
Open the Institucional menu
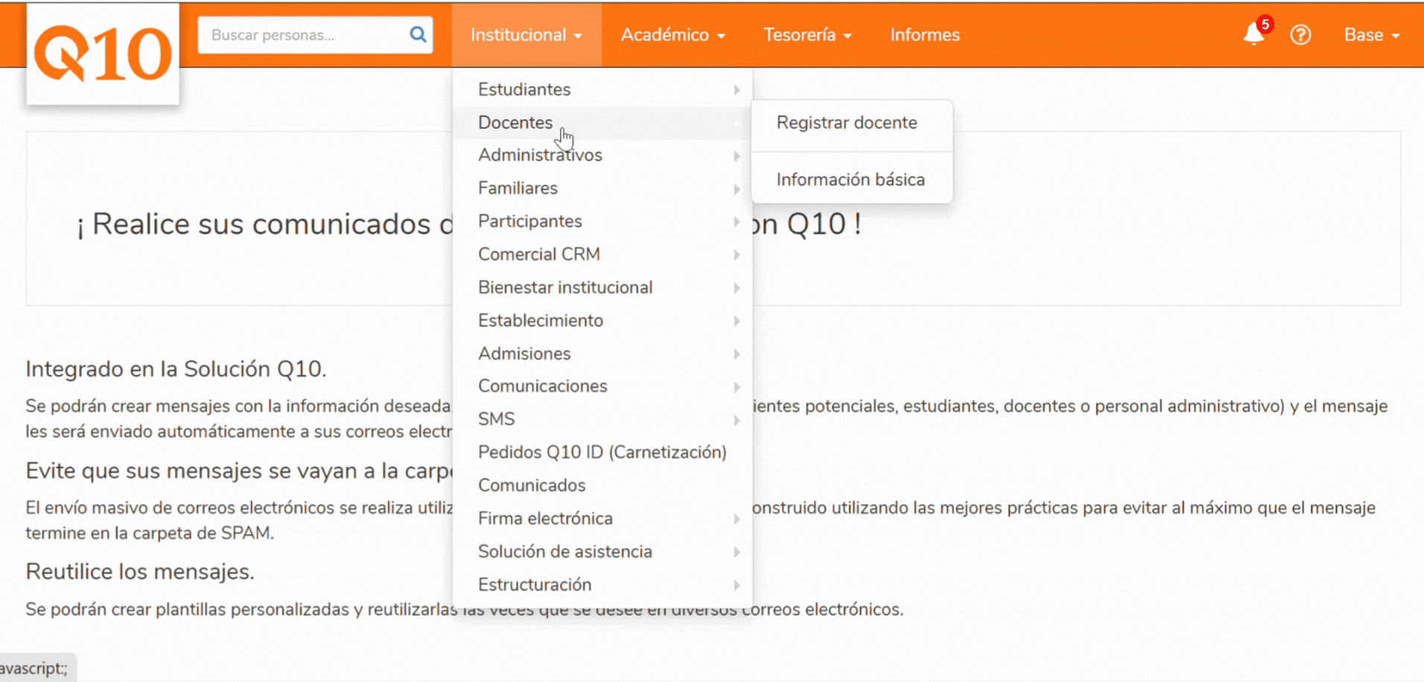pos(527,35)
